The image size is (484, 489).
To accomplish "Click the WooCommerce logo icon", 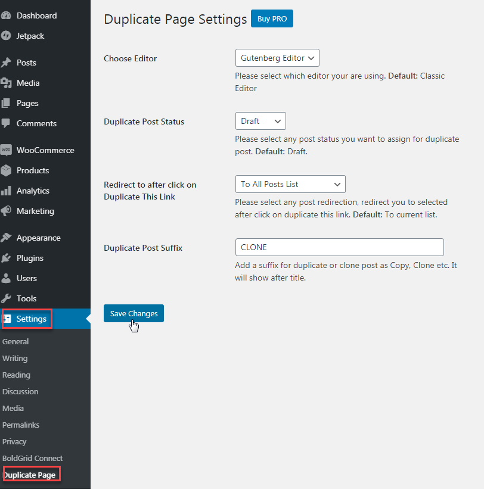I will pos(6,150).
